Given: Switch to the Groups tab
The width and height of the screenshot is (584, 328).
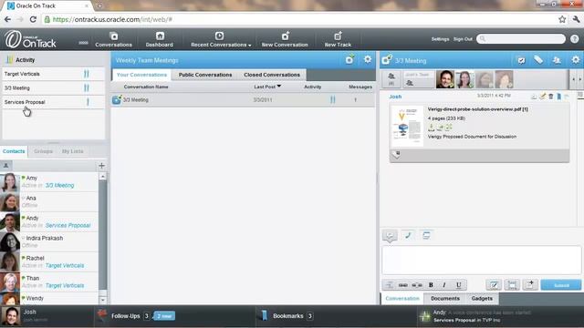Looking at the screenshot, I should point(43,151).
